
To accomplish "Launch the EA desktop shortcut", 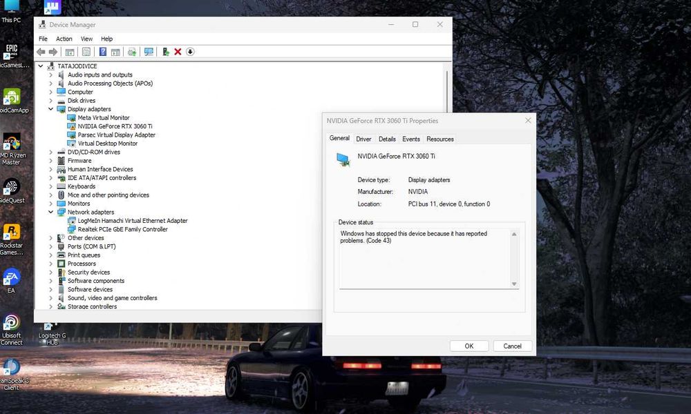I will coord(12,281).
